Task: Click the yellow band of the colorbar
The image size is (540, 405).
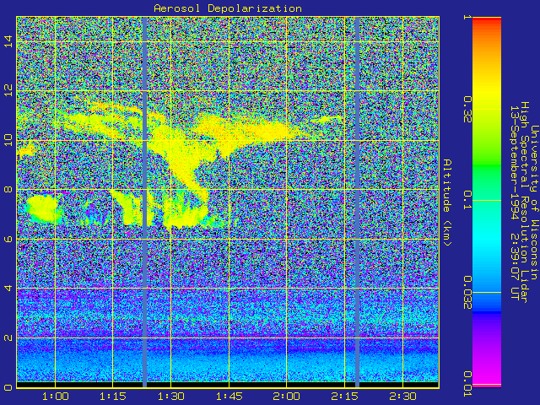Action: pyautogui.click(x=487, y=93)
